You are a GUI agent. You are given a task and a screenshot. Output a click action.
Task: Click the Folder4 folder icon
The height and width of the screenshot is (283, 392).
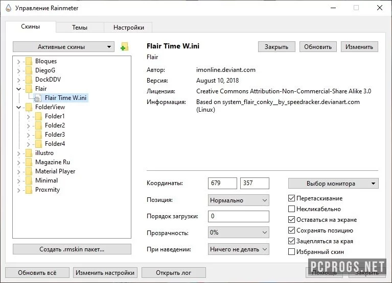pyautogui.click(x=38, y=144)
